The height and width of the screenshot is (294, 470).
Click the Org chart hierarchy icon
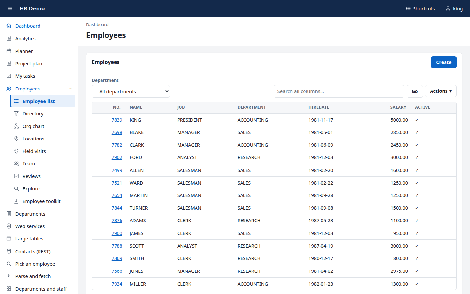pos(16,126)
